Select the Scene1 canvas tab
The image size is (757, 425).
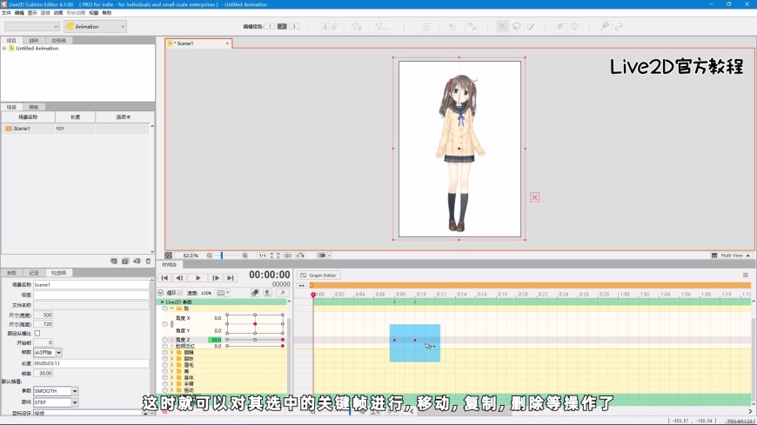[x=198, y=43]
